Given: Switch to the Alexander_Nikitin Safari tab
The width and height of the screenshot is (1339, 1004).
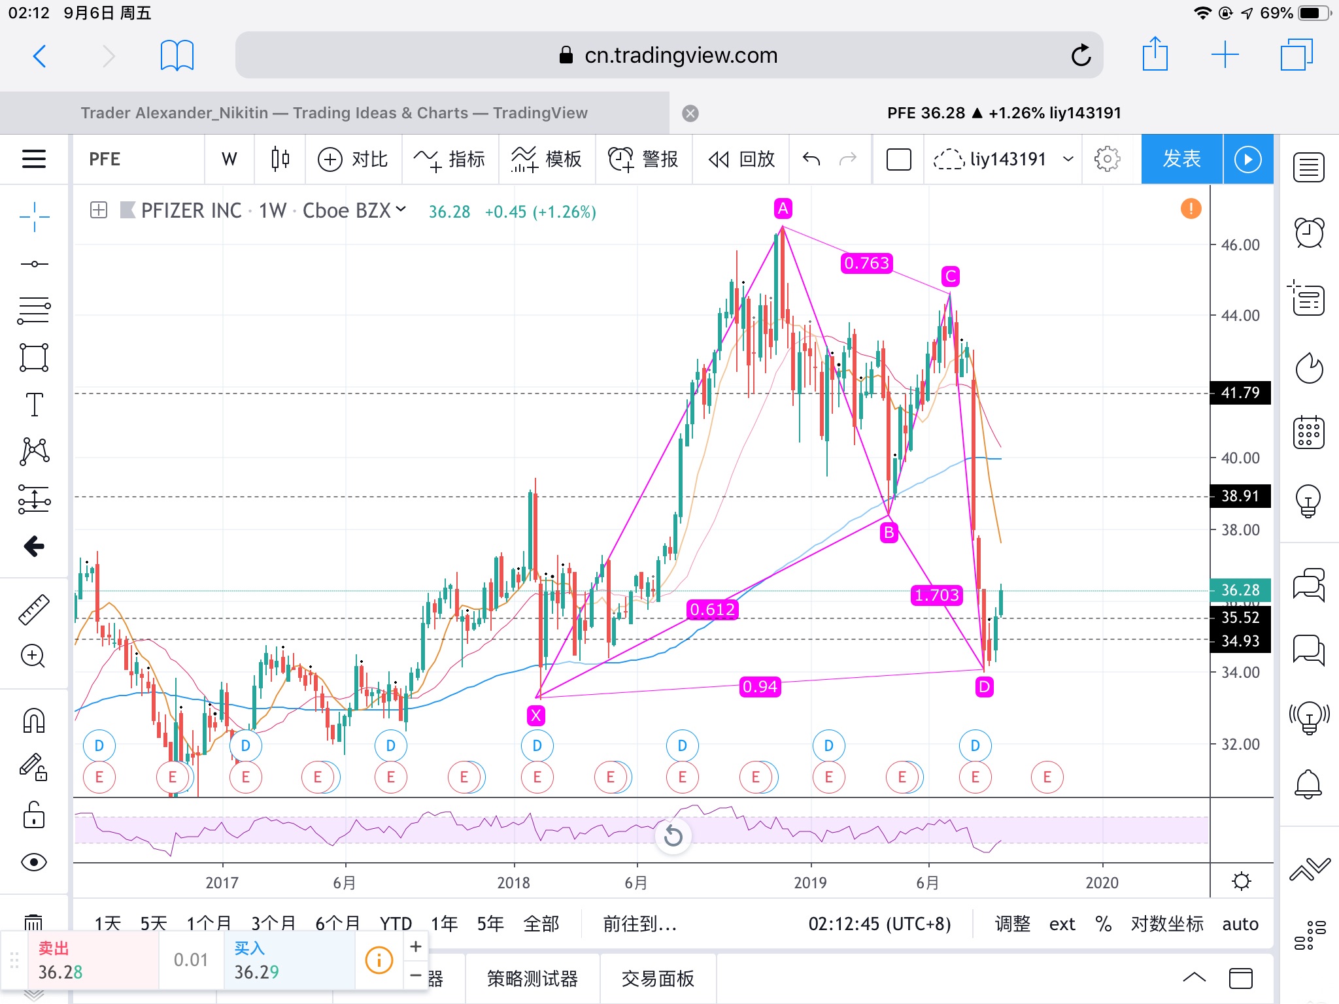Looking at the screenshot, I should 334,113.
